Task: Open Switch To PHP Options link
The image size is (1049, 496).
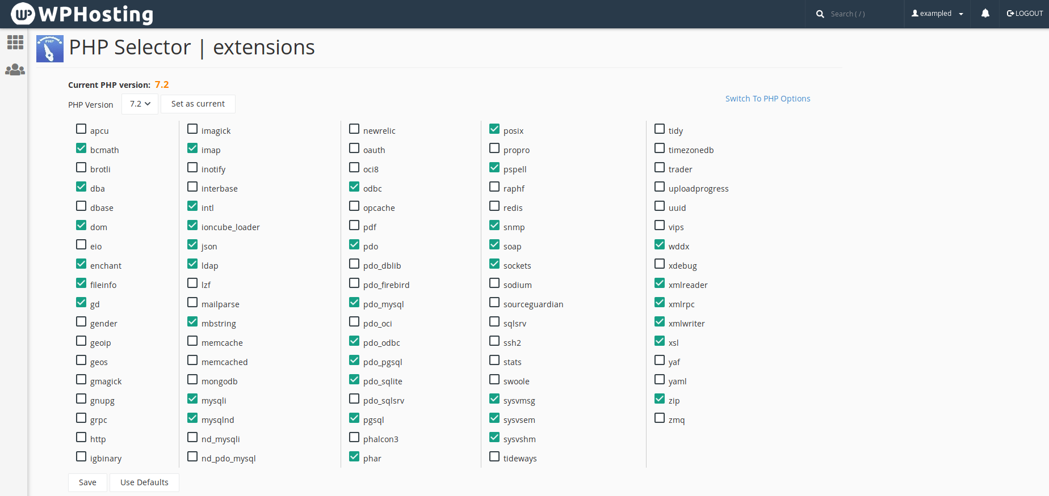Action: pos(767,99)
